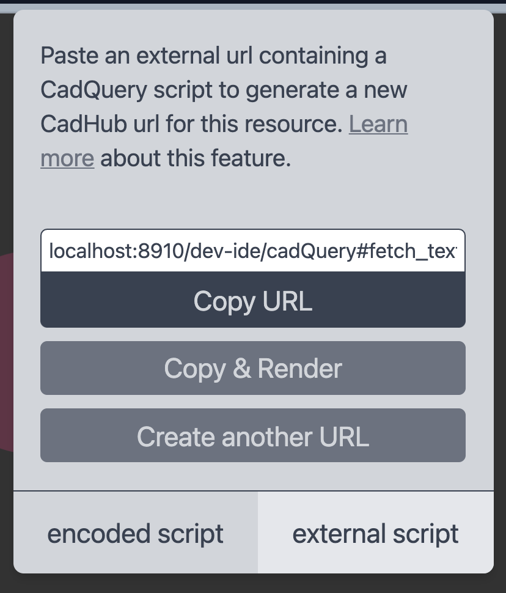This screenshot has width=506, height=593.
Task: Click the word 'Learn' in the underlined link
Action: (378, 125)
